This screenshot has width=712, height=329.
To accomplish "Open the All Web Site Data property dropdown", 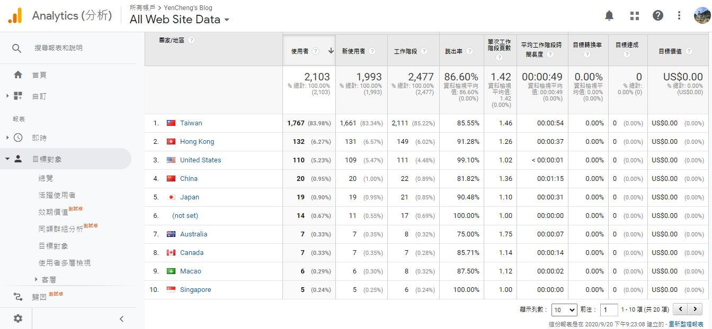I will tap(228, 19).
